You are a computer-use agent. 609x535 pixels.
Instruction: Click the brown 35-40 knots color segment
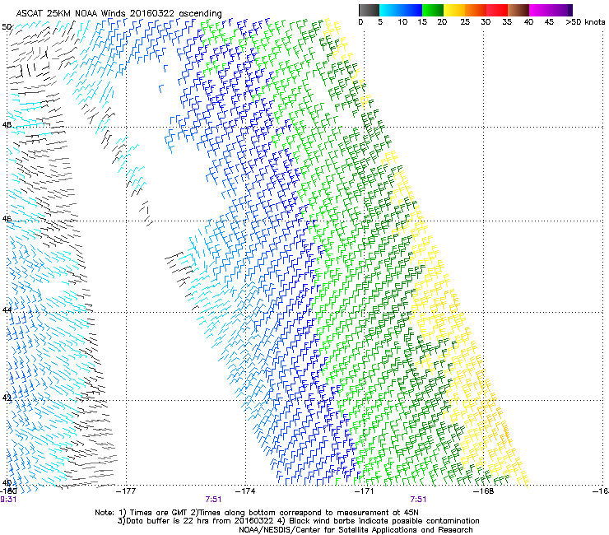518,10
